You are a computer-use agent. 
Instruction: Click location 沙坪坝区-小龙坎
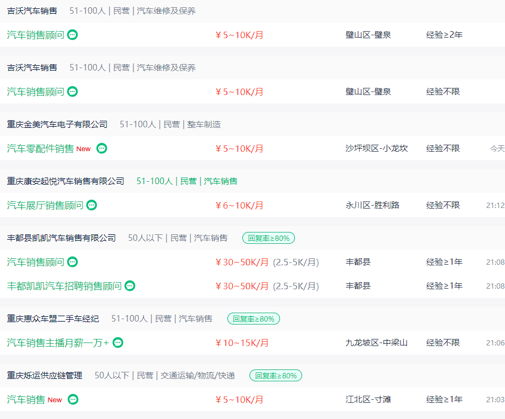point(376,148)
